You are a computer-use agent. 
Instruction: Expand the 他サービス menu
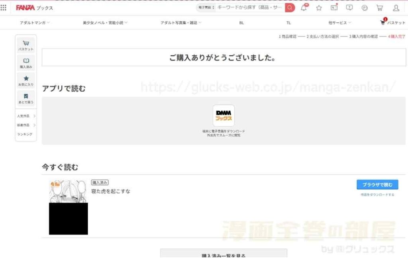[x=339, y=23]
